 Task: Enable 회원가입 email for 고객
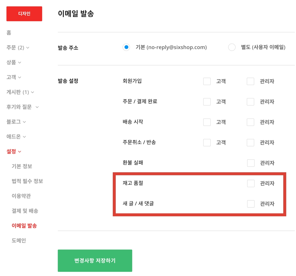pos(207,81)
